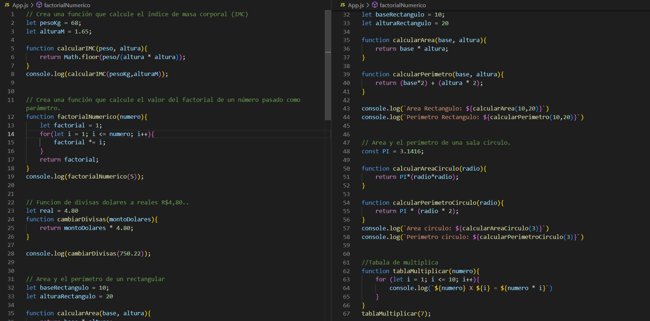The width and height of the screenshot is (650, 321).
Task: Click the 'i <= 10' for loop line
Action: pos(428,280)
